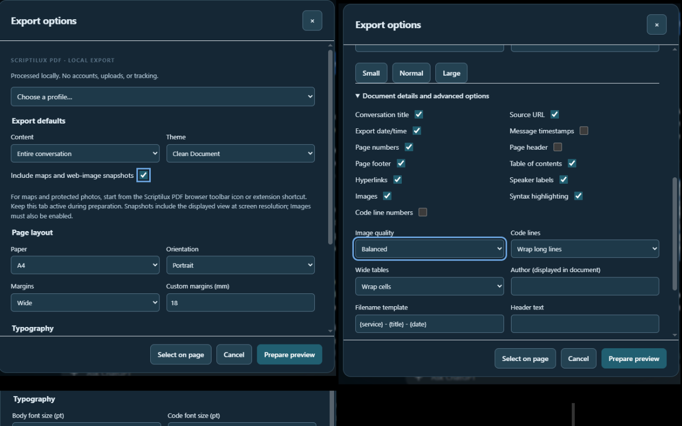Screen dimensions: 682x426
Task: Close the Export options dialog showing Page layout
Action: point(312,21)
